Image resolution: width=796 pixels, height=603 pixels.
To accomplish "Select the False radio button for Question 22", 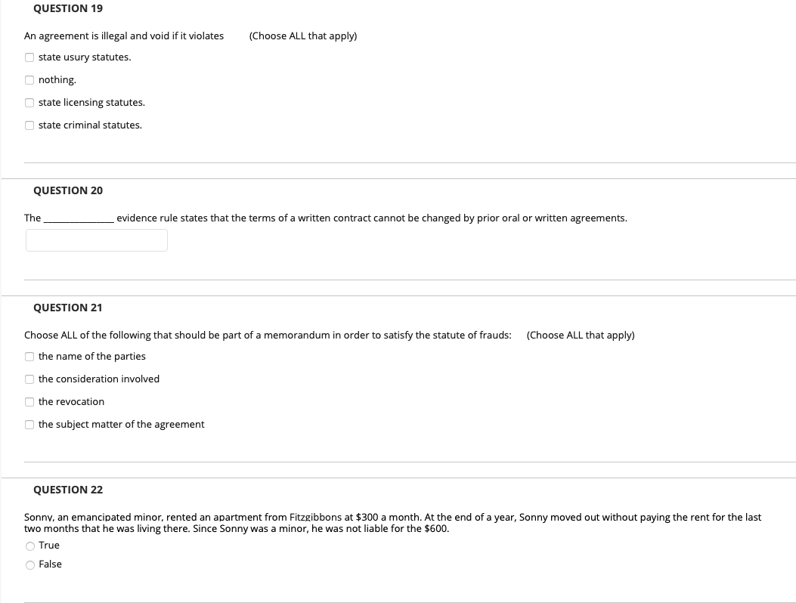I will tap(29, 564).
